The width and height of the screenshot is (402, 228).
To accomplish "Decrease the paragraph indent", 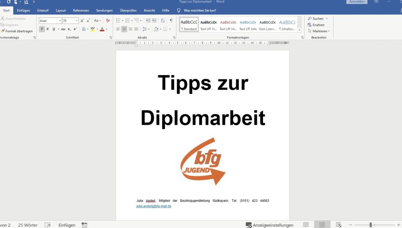I will point(148,20).
